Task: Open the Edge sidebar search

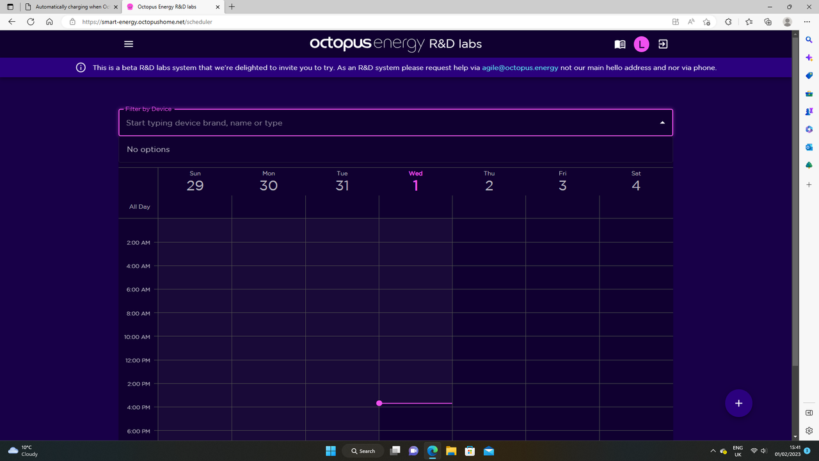Action: pos(809,40)
